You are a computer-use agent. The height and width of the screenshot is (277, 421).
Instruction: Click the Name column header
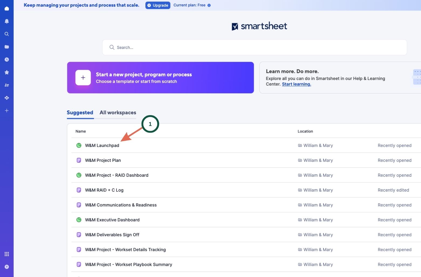tap(81, 131)
